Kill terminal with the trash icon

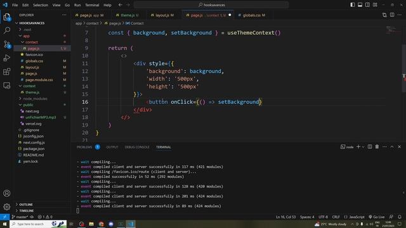(x=377, y=147)
